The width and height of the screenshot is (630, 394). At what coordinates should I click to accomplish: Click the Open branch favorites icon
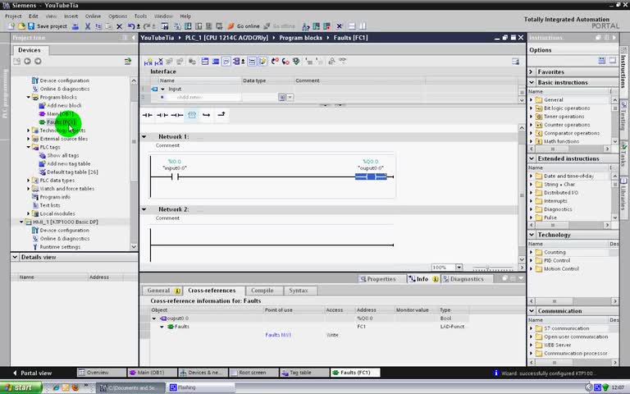[x=207, y=115]
